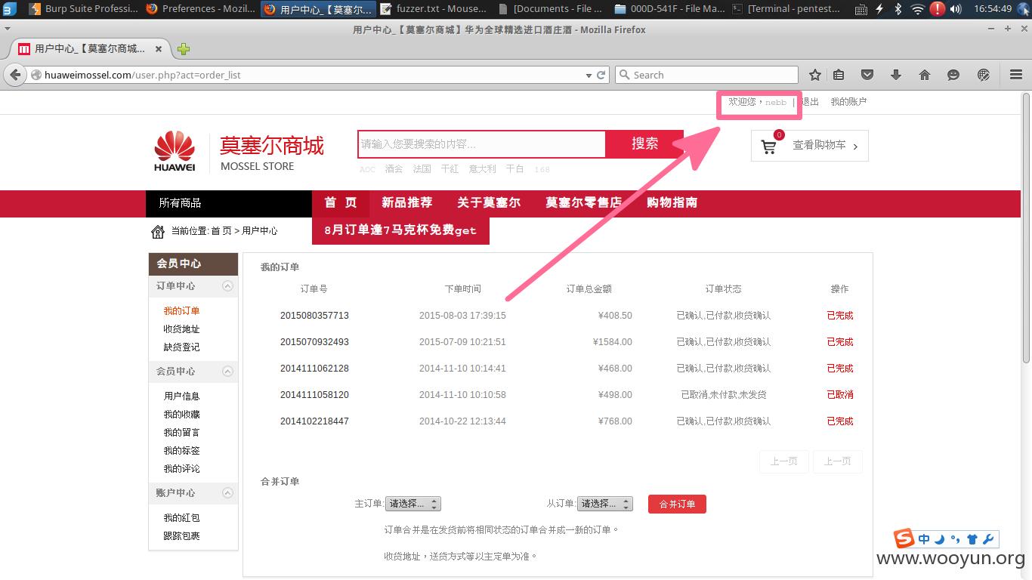Open the 主订单 selection dropdown
Viewport: 1032px width, 580px height.
[412, 504]
